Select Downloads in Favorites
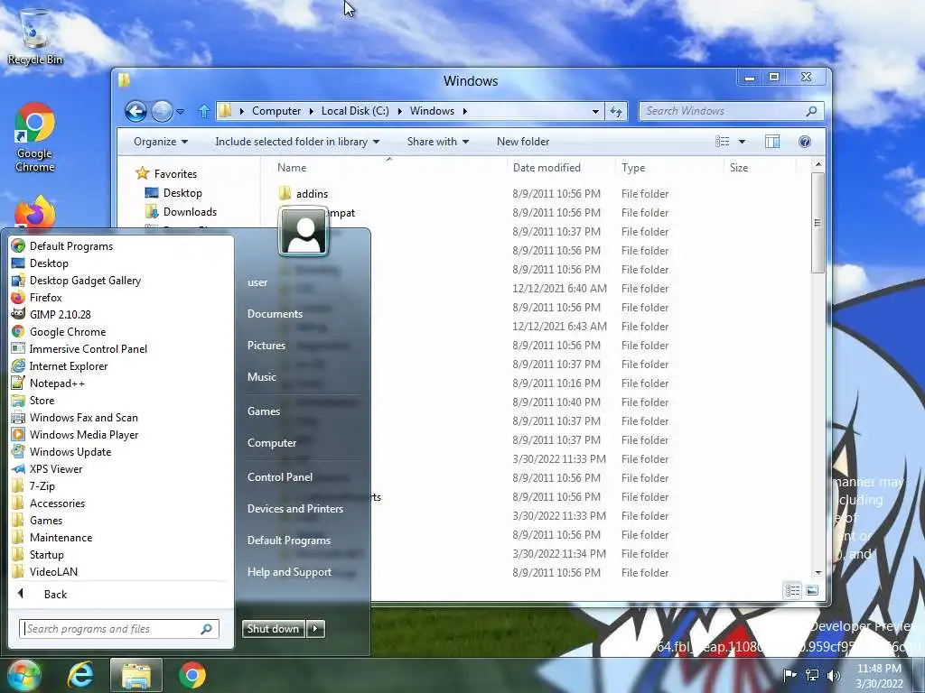The image size is (925, 693). point(181,212)
